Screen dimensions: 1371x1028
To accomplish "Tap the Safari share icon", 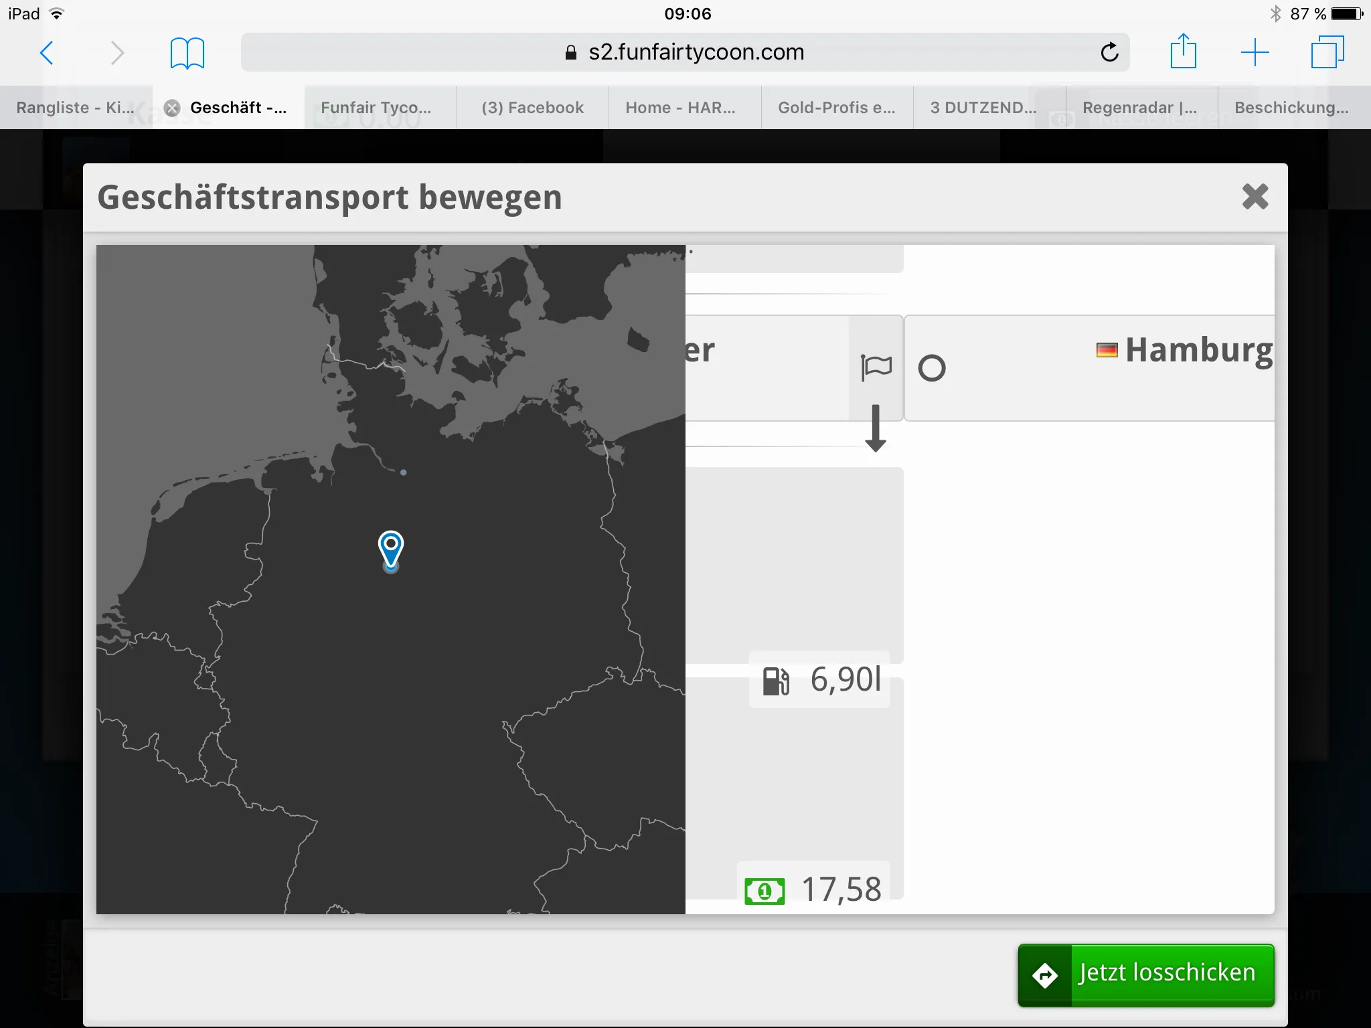I will [1183, 52].
